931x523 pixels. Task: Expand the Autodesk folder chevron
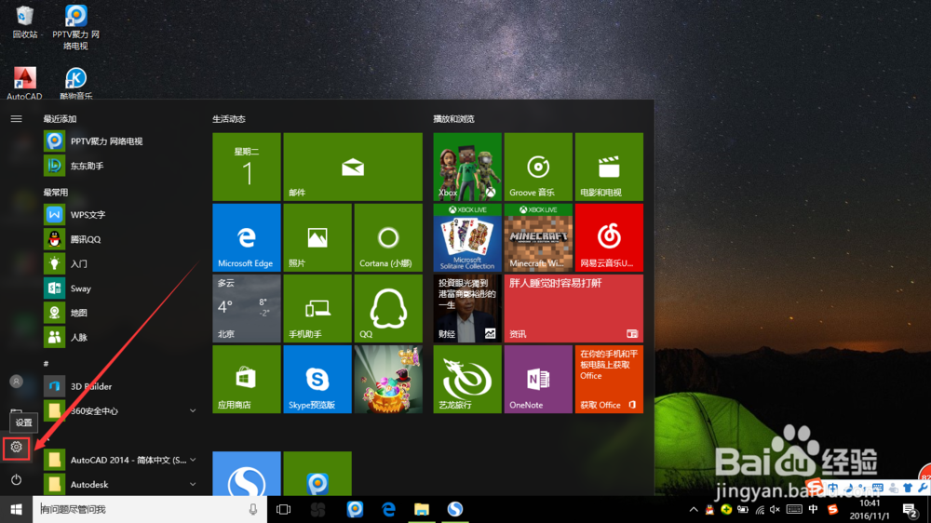pyautogui.click(x=193, y=485)
